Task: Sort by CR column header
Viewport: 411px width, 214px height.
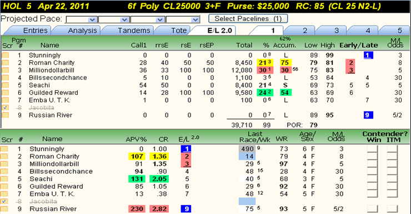Action: click(163, 139)
